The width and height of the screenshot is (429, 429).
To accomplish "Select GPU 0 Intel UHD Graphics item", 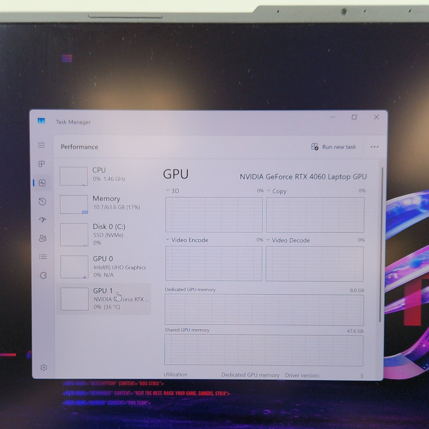I will (104, 267).
